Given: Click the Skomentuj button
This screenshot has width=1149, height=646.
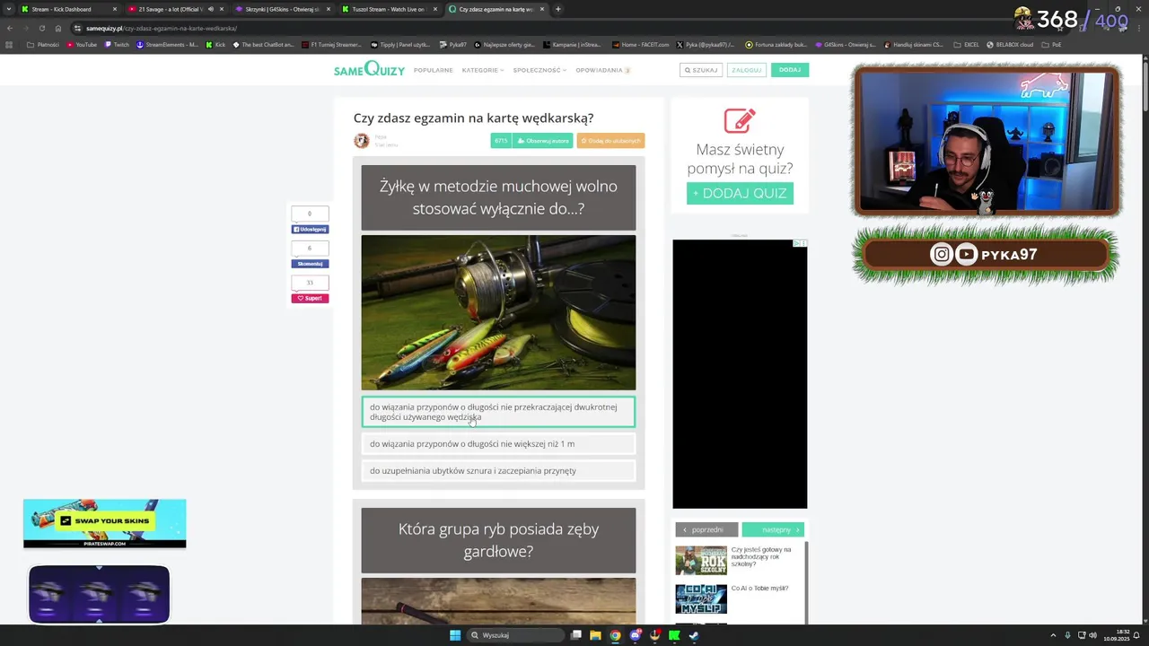Looking at the screenshot, I should tap(310, 264).
